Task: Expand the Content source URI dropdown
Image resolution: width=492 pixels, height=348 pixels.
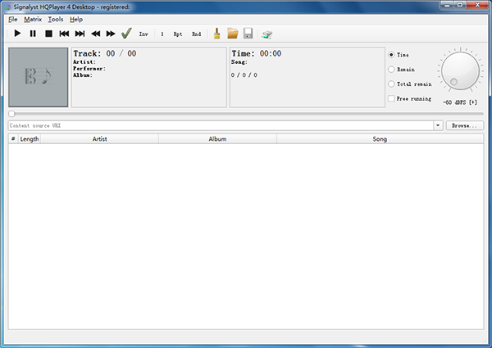Action: pos(438,126)
